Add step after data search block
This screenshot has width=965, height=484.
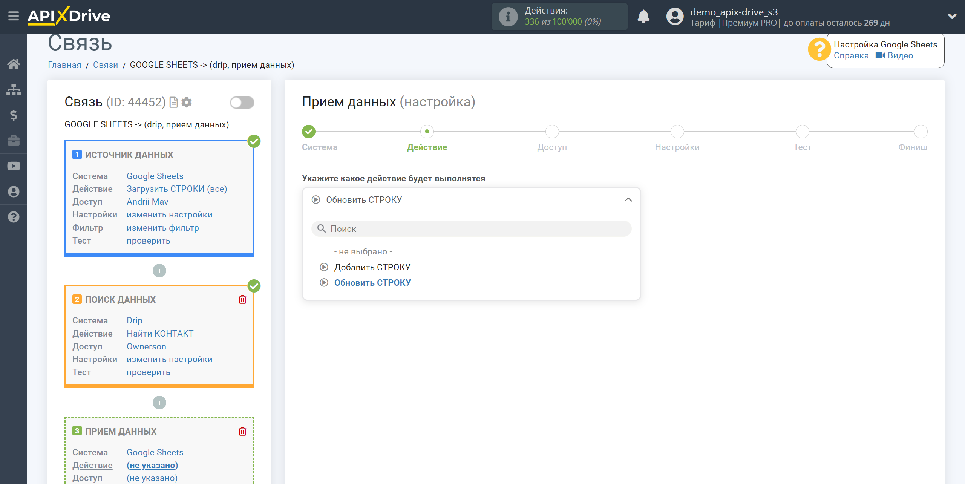click(159, 403)
